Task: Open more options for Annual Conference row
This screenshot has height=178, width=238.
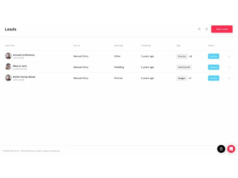Action: [x=229, y=56]
